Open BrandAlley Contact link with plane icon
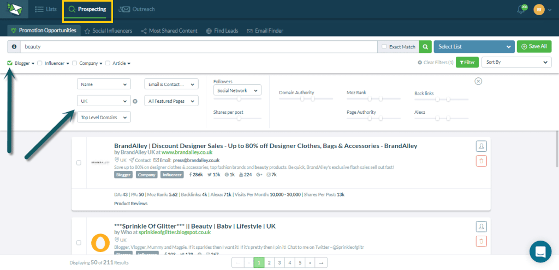This screenshot has height=270, width=559. [140, 160]
